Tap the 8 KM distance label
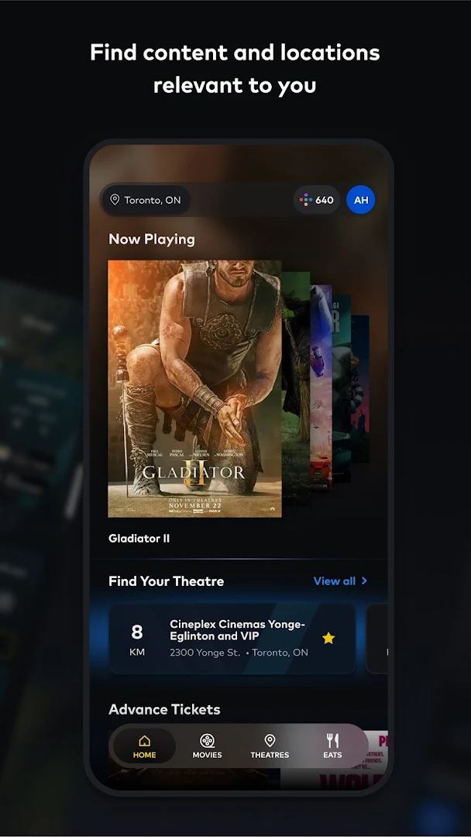Screen dimensions: 471x837 [x=137, y=639]
